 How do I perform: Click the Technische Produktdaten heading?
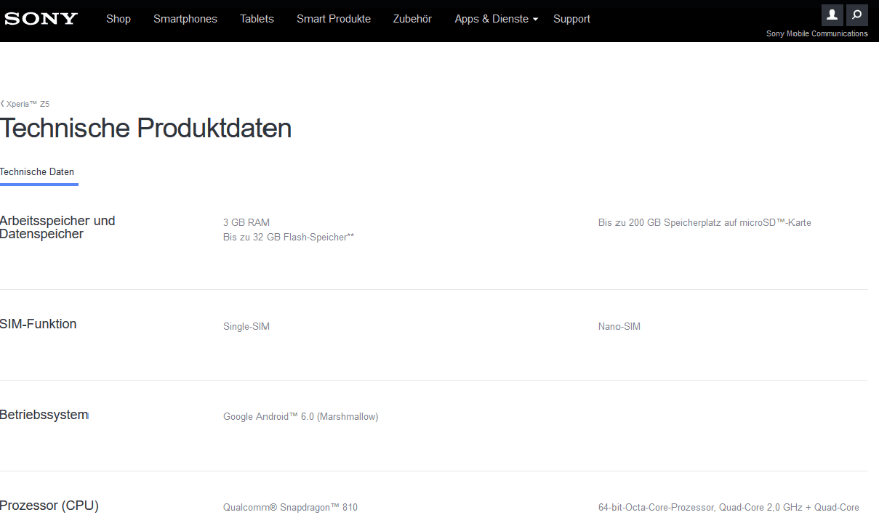[145, 129]
